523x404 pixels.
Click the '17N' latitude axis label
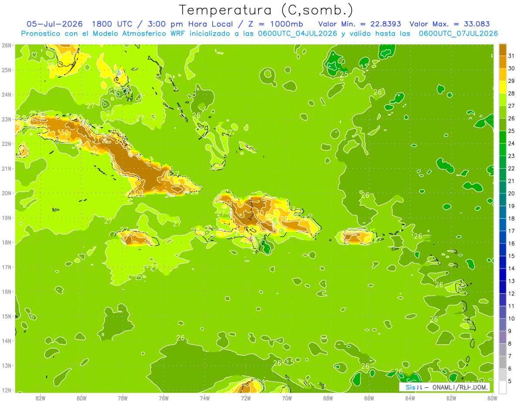coord(6,267)
